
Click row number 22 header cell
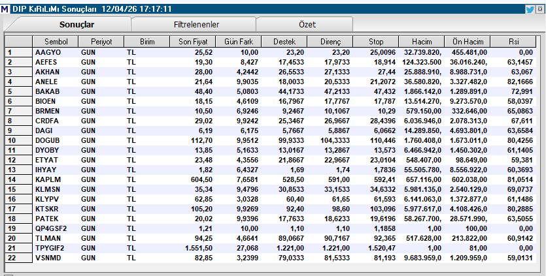(18, 258)
